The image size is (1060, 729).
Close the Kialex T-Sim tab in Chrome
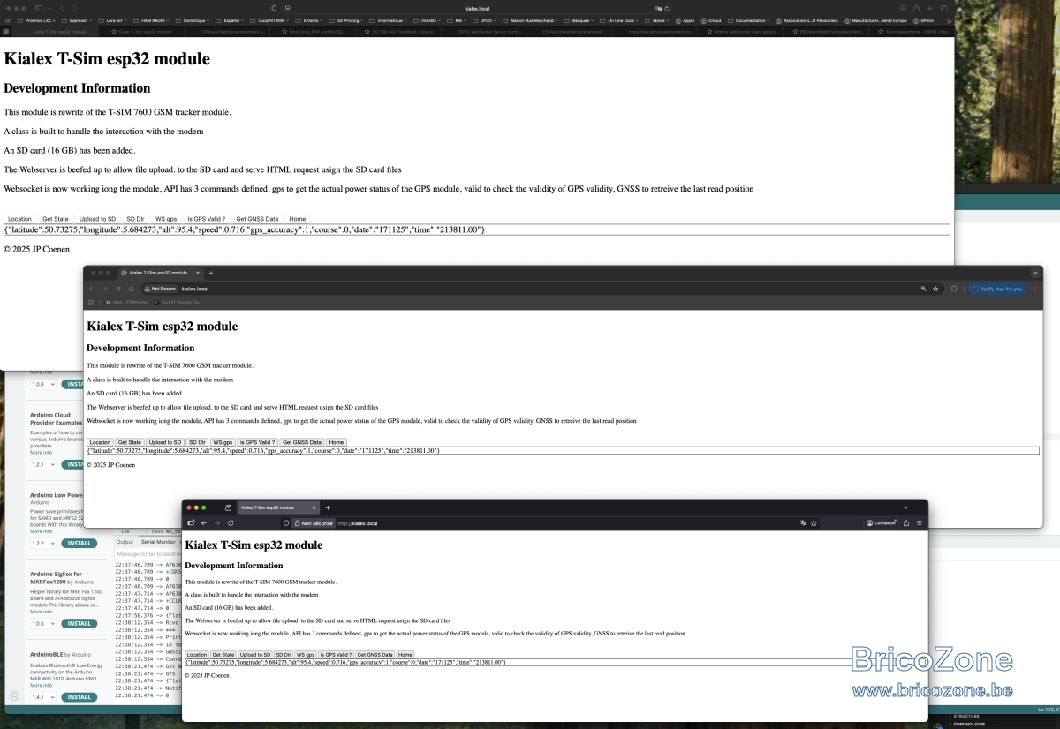[x=197, y=273]
